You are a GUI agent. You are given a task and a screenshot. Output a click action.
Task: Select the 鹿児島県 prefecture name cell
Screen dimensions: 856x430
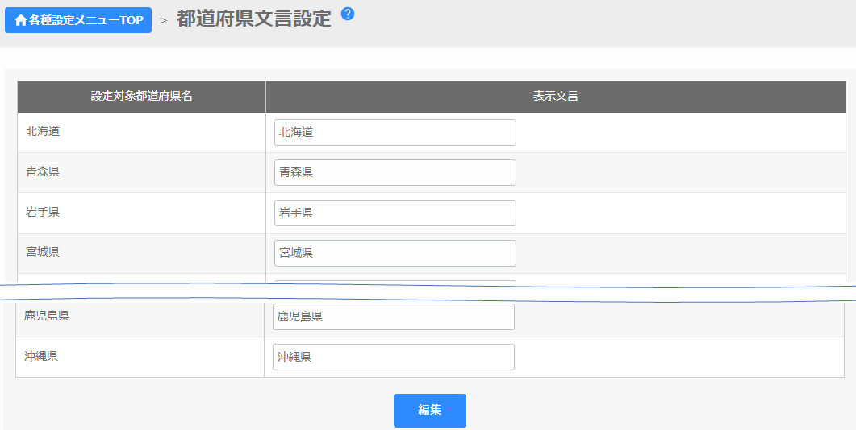tap(47, 316)
